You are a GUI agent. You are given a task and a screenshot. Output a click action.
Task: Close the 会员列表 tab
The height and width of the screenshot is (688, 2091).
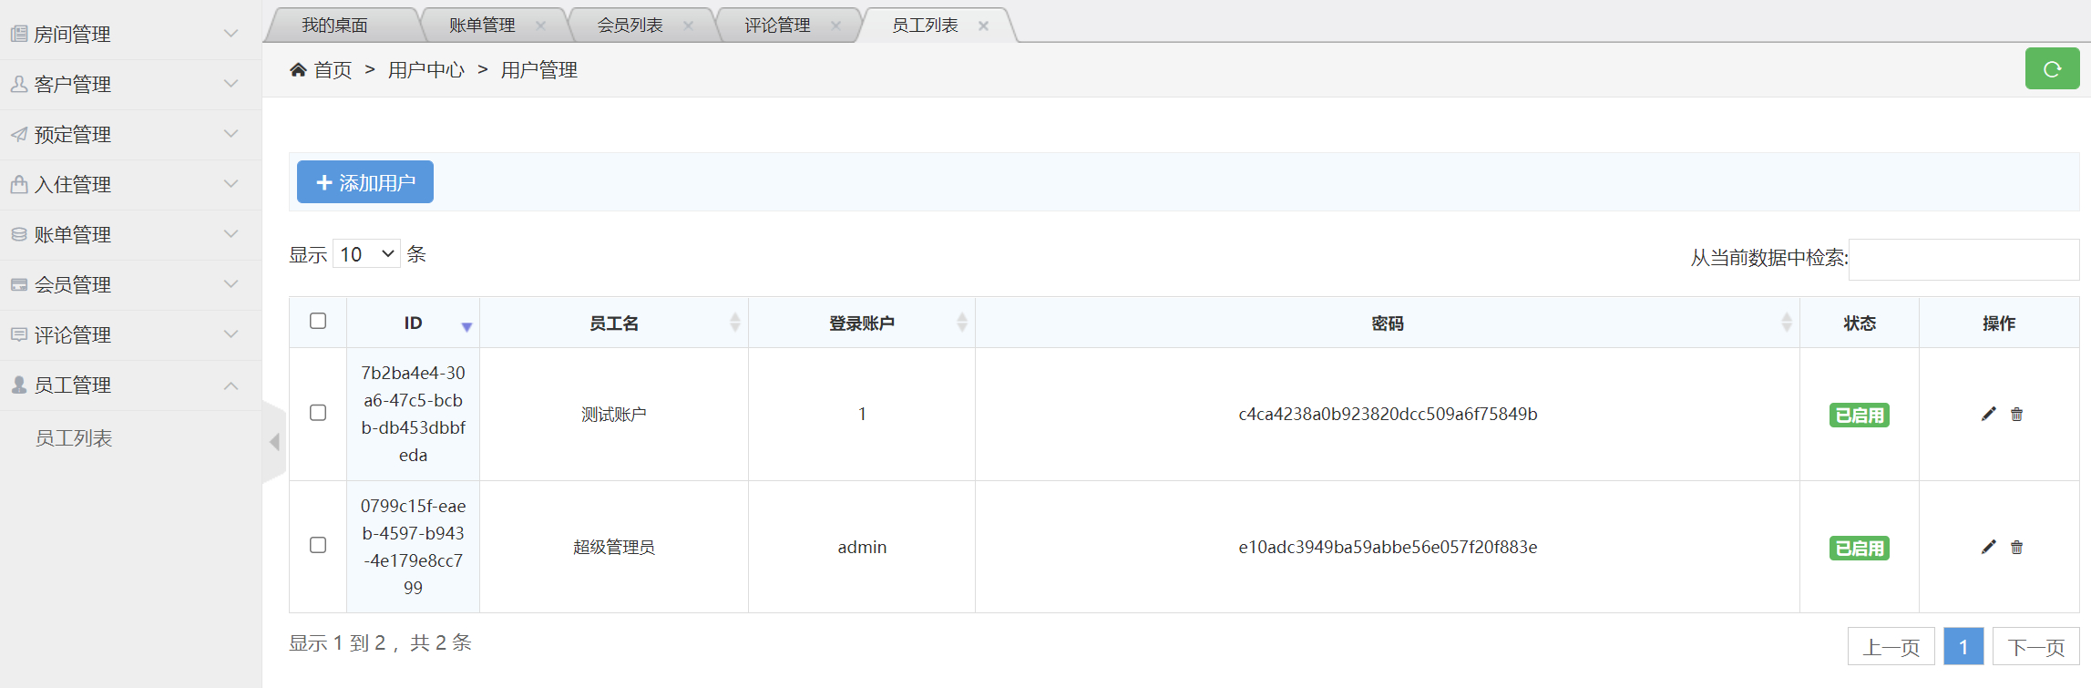click(688, 26)
